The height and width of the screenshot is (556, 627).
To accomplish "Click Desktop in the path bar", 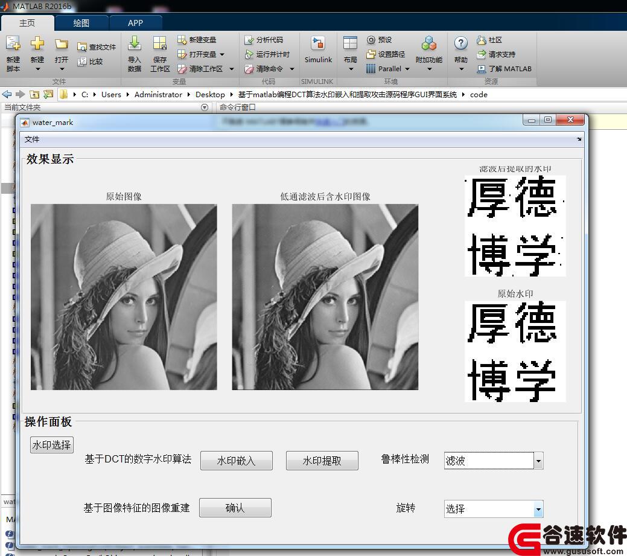I will click(x=210, y=94).
